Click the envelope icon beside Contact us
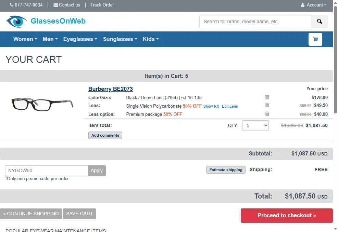This screenshot has width=338, height=232. [55, 5]
